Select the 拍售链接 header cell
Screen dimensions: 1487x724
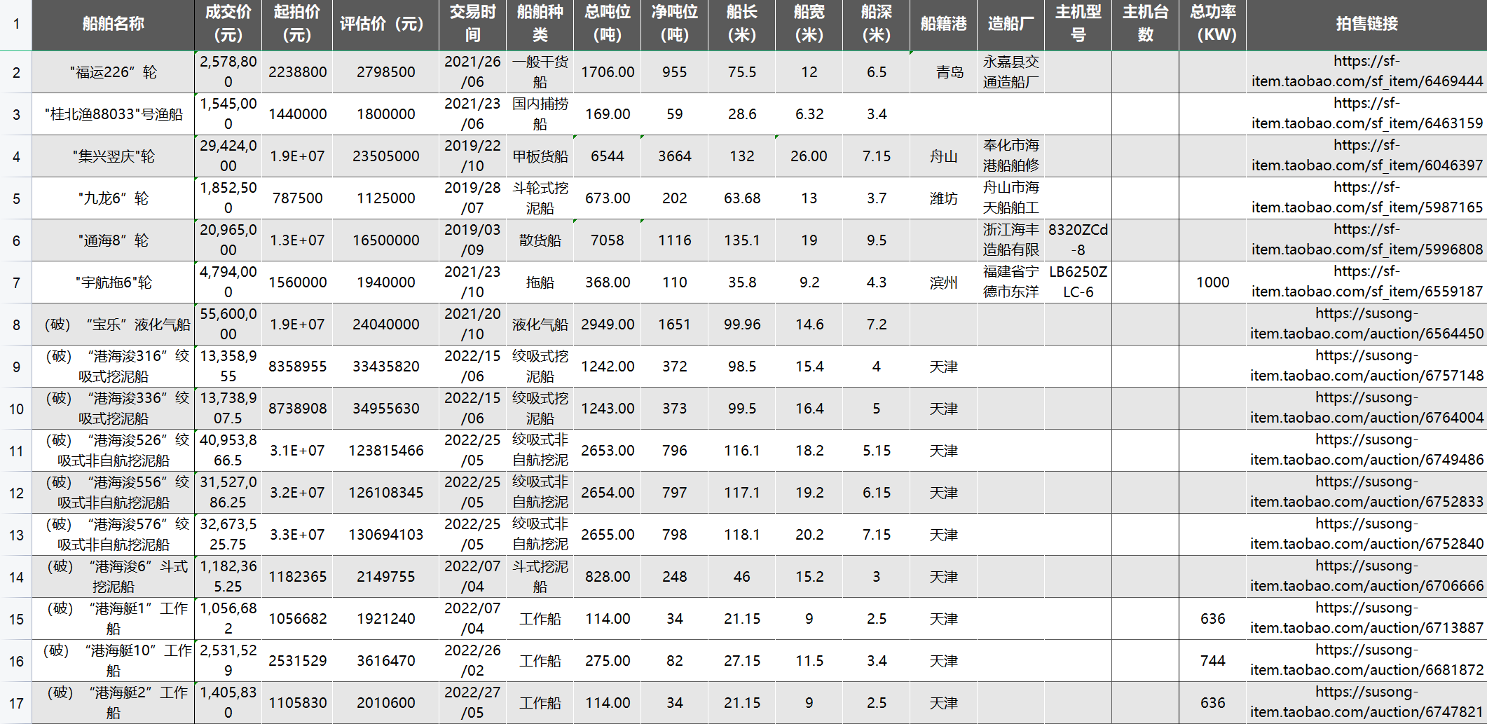1366,25
